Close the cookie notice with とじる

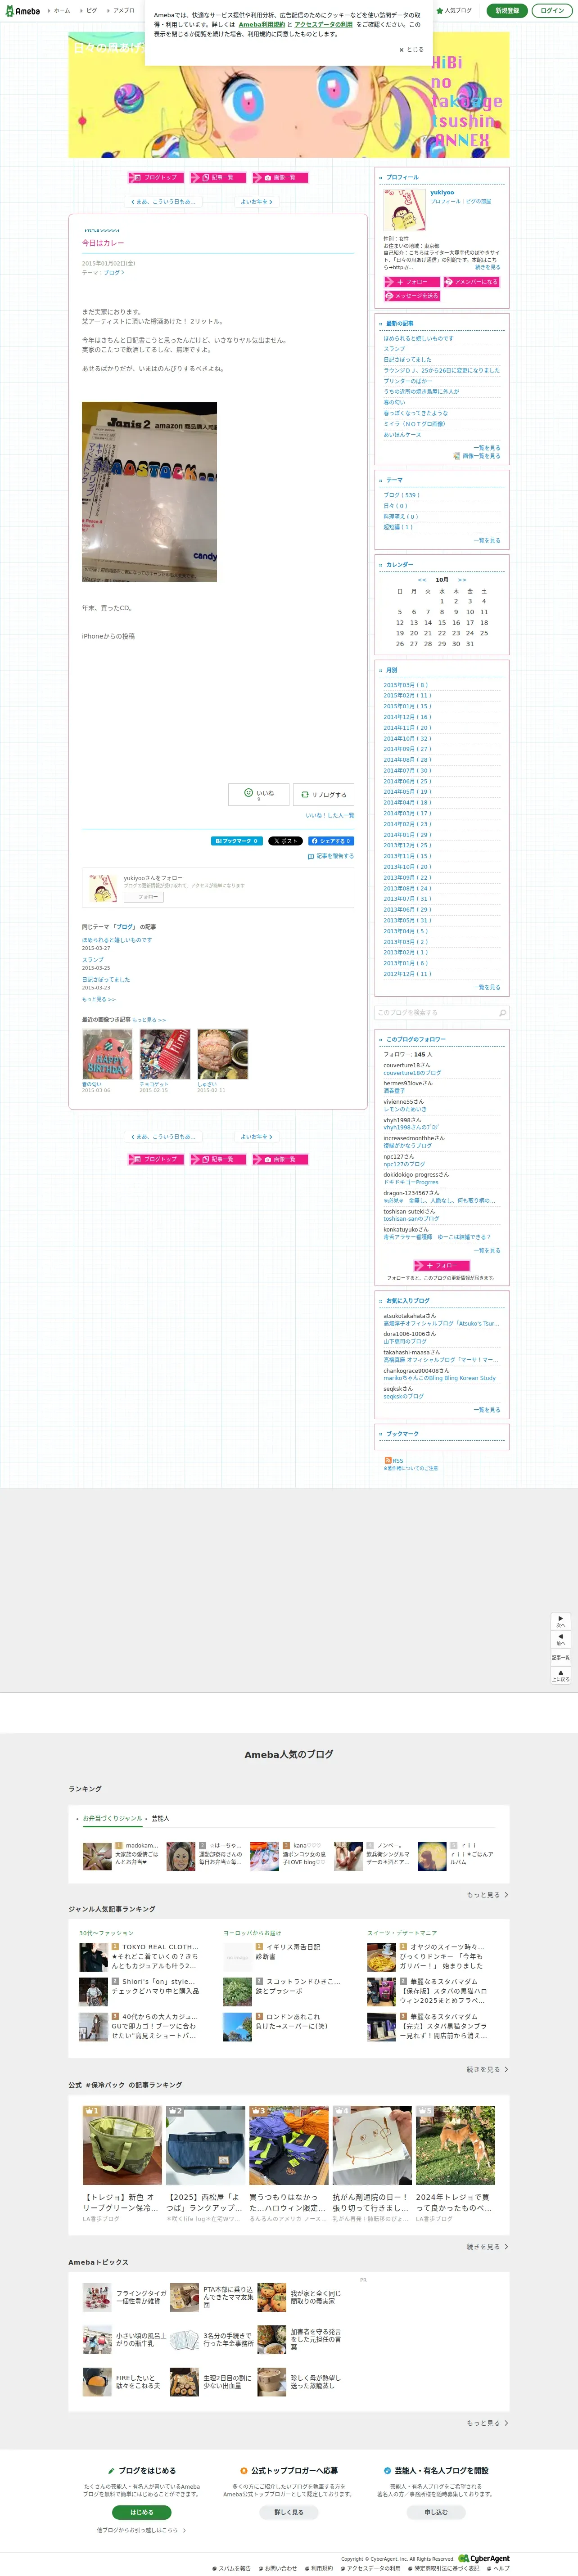411,49
